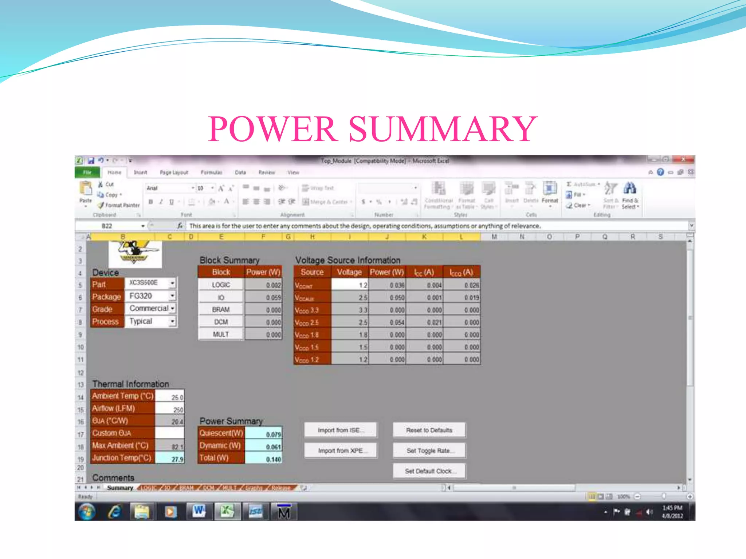Switch to the Formulas tab
Viewport: 746px width, 559px height.
(x=211, y=173)
